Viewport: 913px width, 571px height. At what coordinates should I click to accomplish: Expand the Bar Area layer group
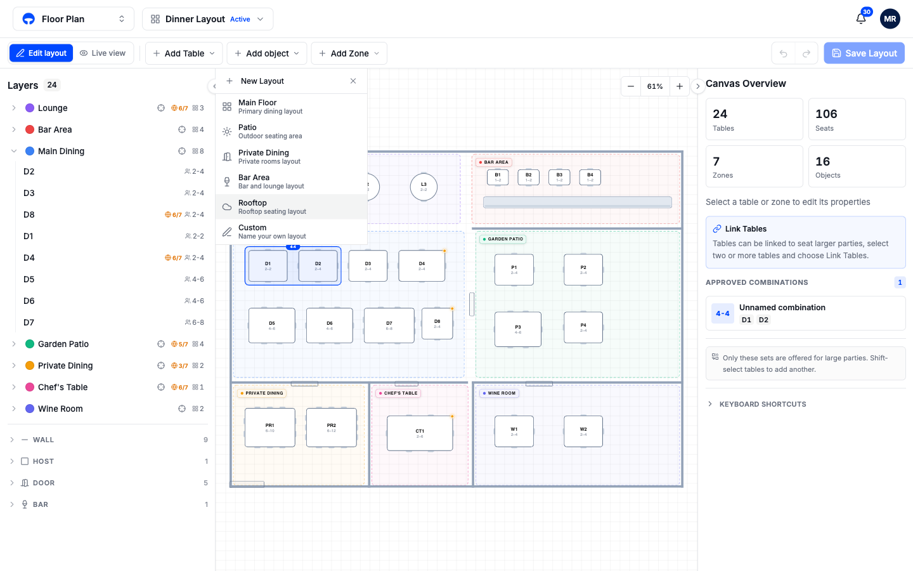coord(14,129)
